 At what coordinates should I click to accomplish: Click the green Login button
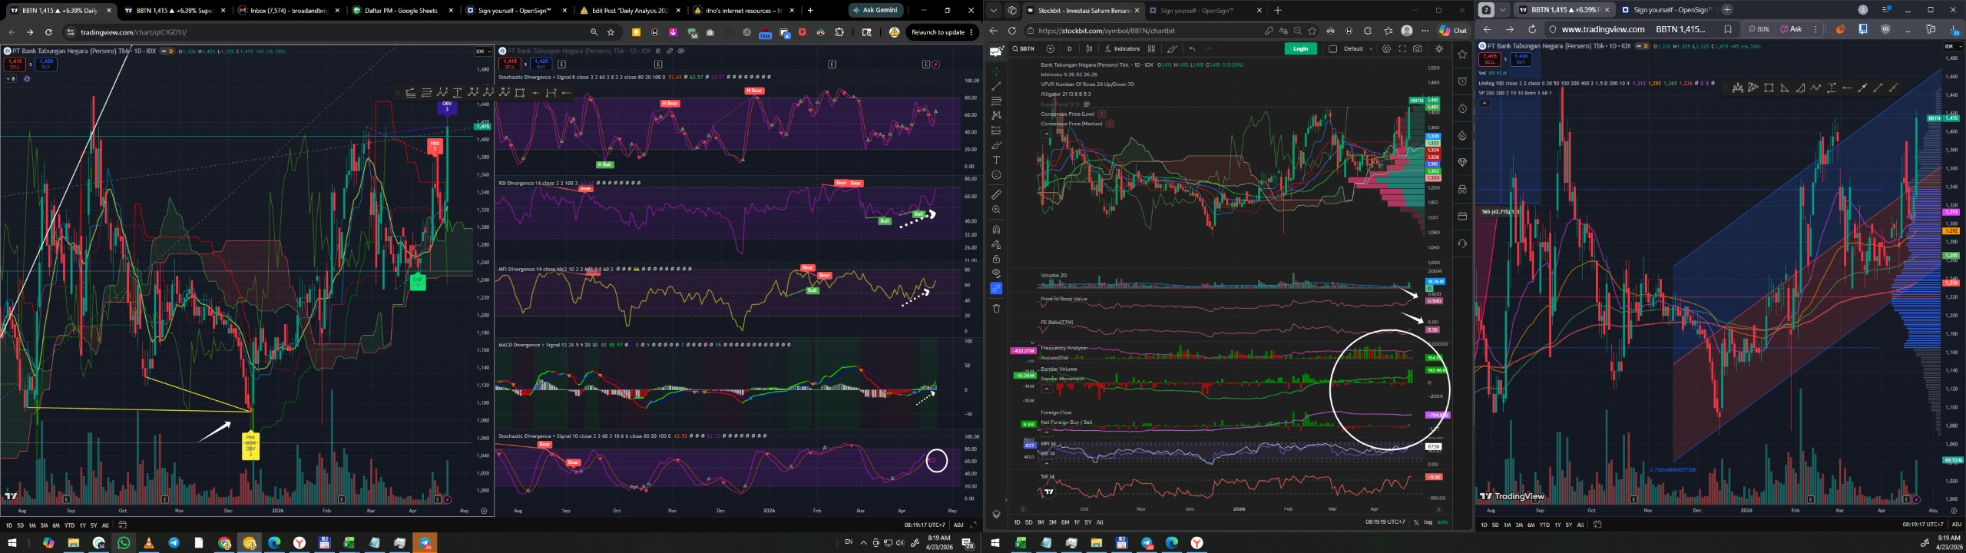pyautogui.click(x=1300, y=48)
